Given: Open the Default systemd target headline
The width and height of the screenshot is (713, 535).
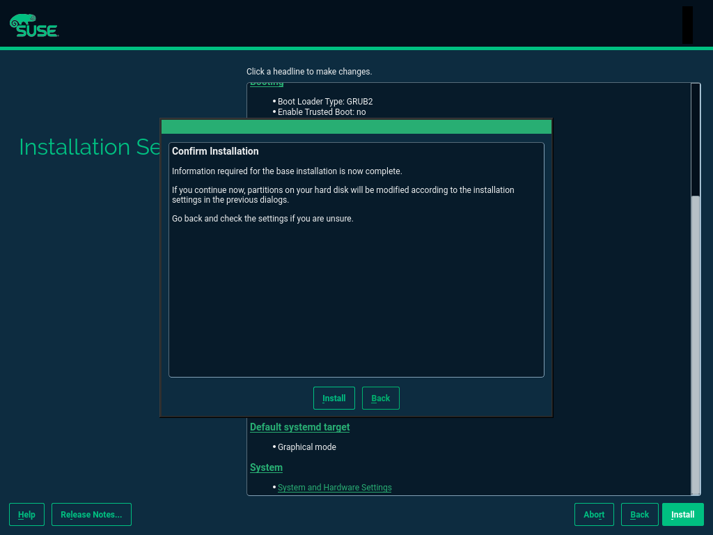Looking at the screenshot, I should pyautogui.click(x=299, y=427).
